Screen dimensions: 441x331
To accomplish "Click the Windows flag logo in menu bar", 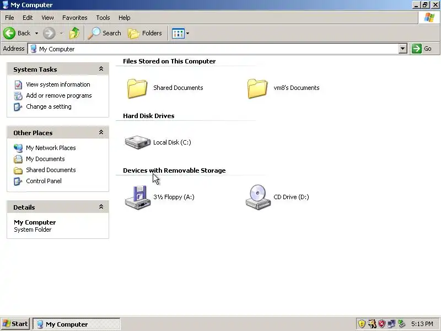I will (x=429, y=18).
